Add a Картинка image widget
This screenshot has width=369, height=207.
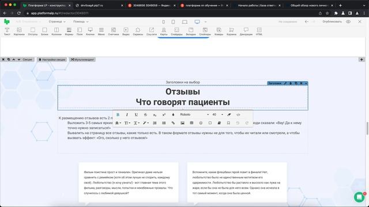(x=19, y=32)
